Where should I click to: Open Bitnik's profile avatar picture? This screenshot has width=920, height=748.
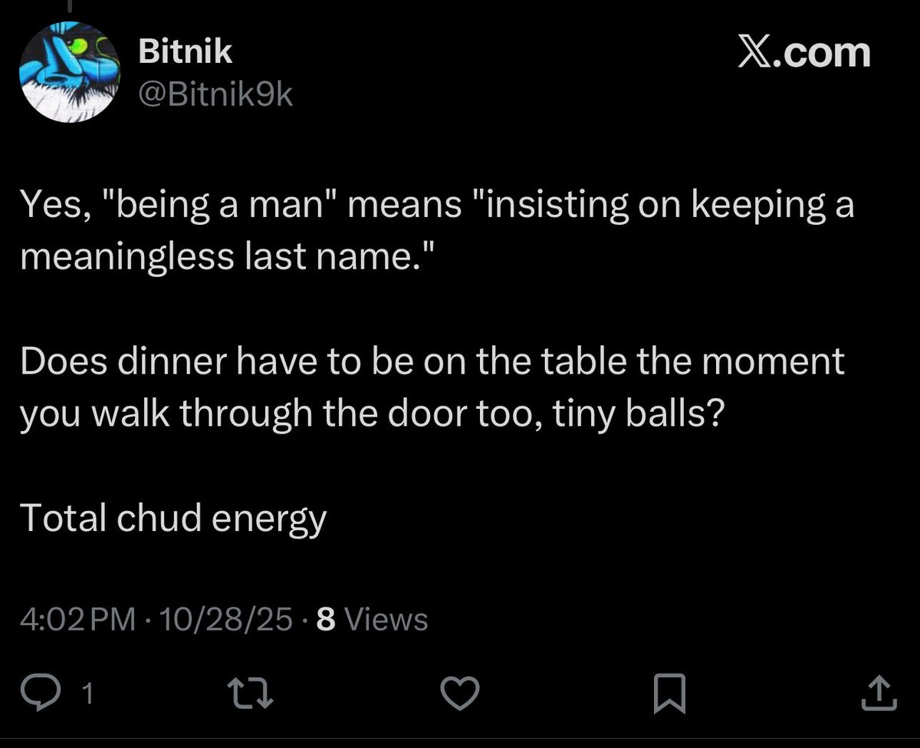(x=69, y=72)
